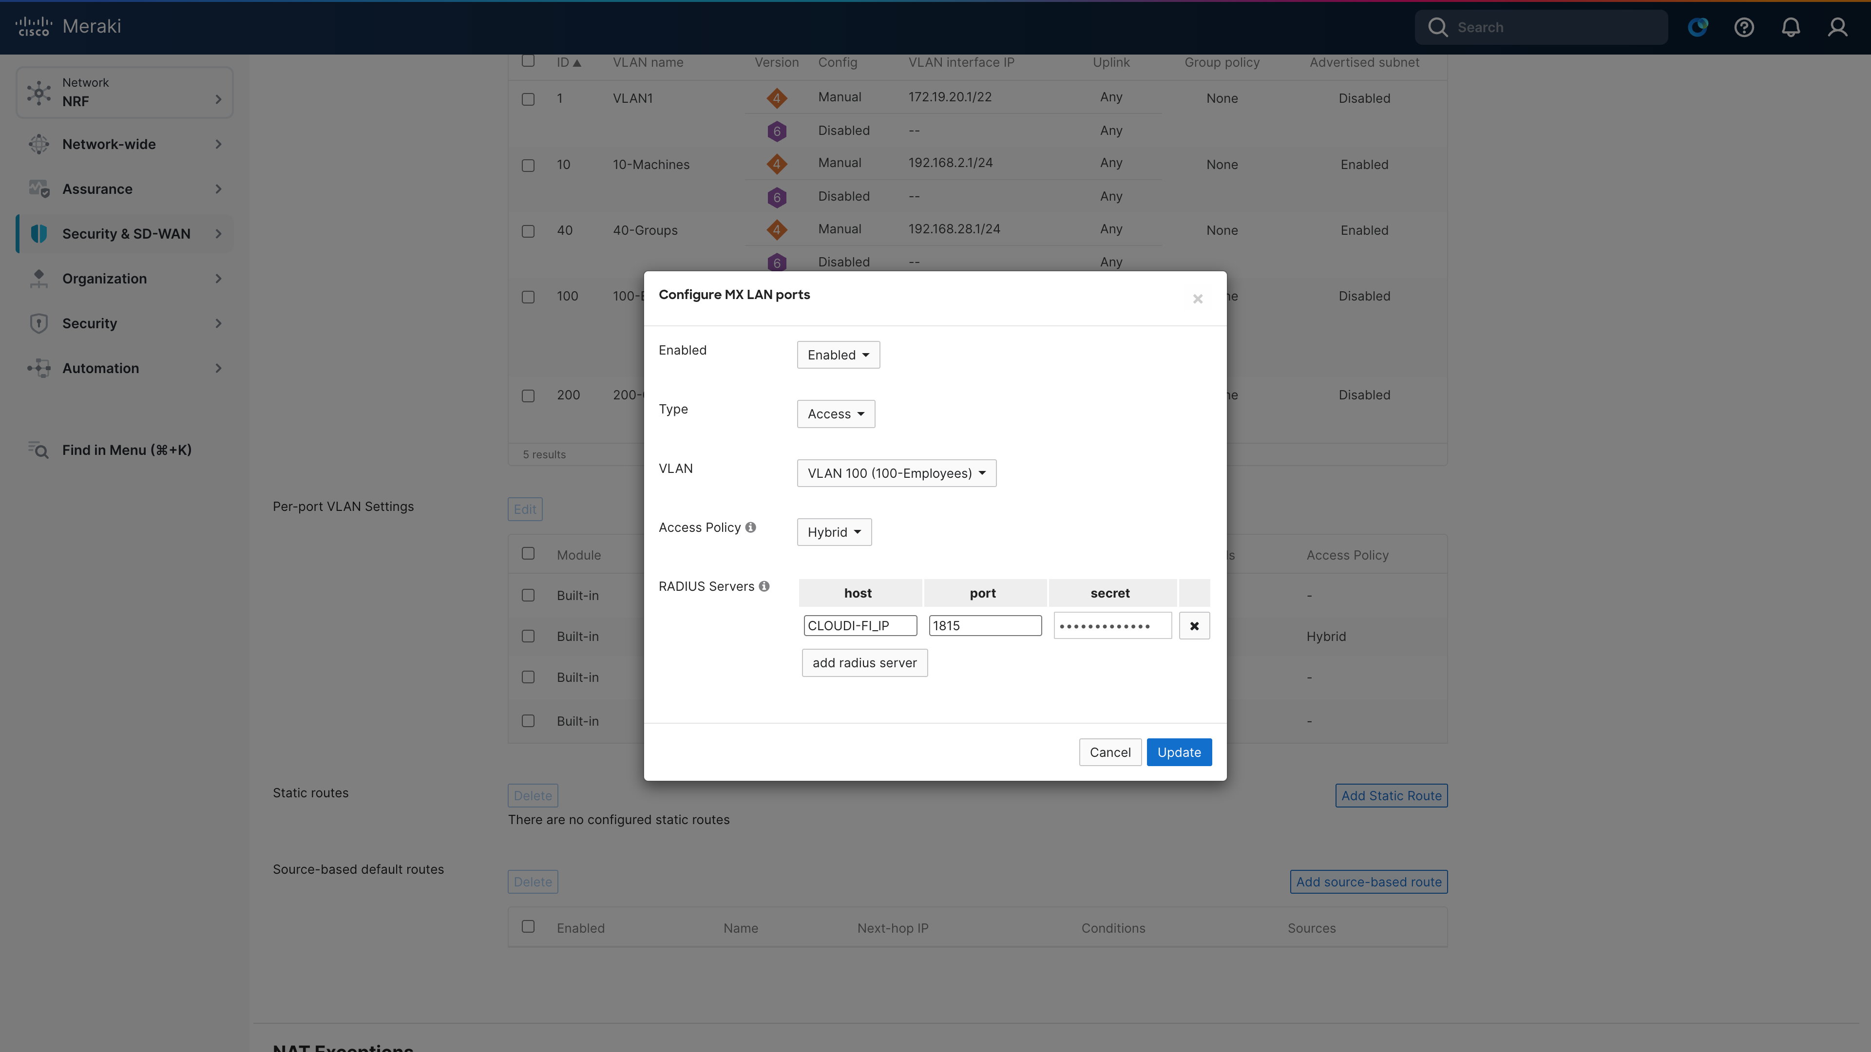
Task: Click the IPv4 badge for VLAN1
Action: coord(777,98)
